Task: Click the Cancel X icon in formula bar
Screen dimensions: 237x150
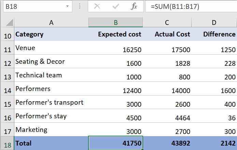Action: [x=97, y=6]
